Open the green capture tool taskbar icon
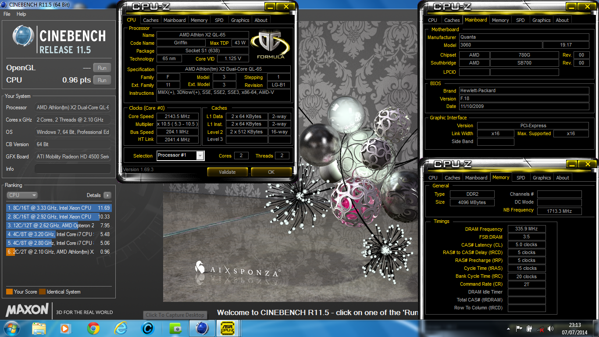 click(175, 328)
